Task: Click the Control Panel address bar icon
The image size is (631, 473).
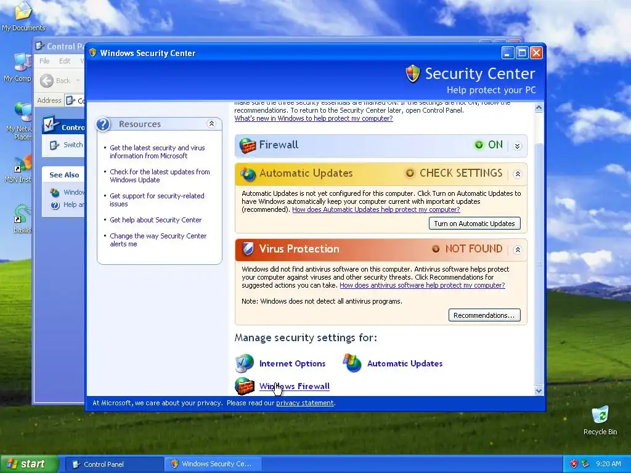Action: pyautogui.click(x=70, y=100)
